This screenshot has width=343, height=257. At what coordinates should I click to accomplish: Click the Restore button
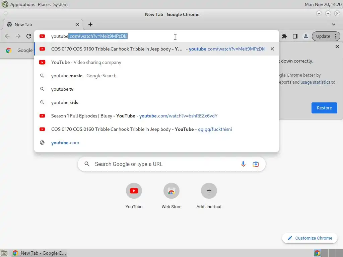point(324,108)
